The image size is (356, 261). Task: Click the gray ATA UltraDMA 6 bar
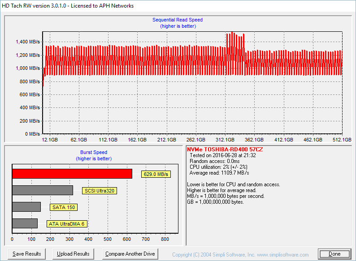[x=25, y=223]
